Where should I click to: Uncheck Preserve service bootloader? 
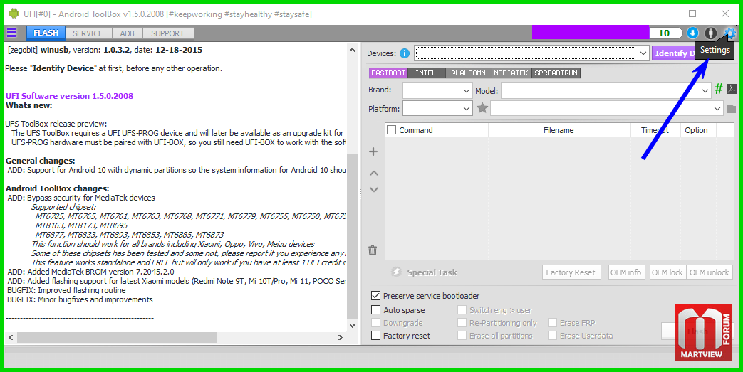coord(375,296)
